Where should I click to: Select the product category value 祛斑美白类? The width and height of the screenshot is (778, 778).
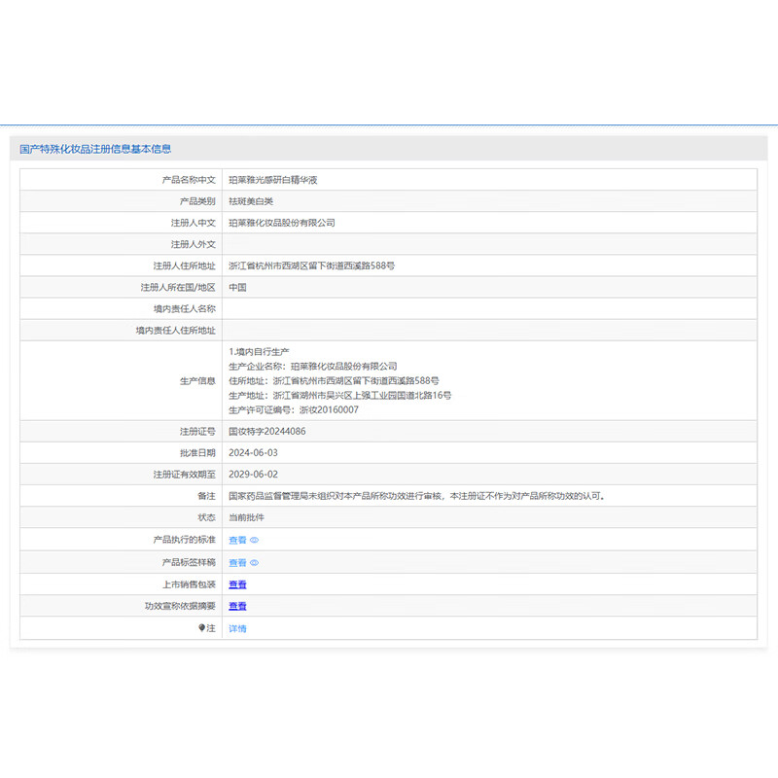pos(251,201)
